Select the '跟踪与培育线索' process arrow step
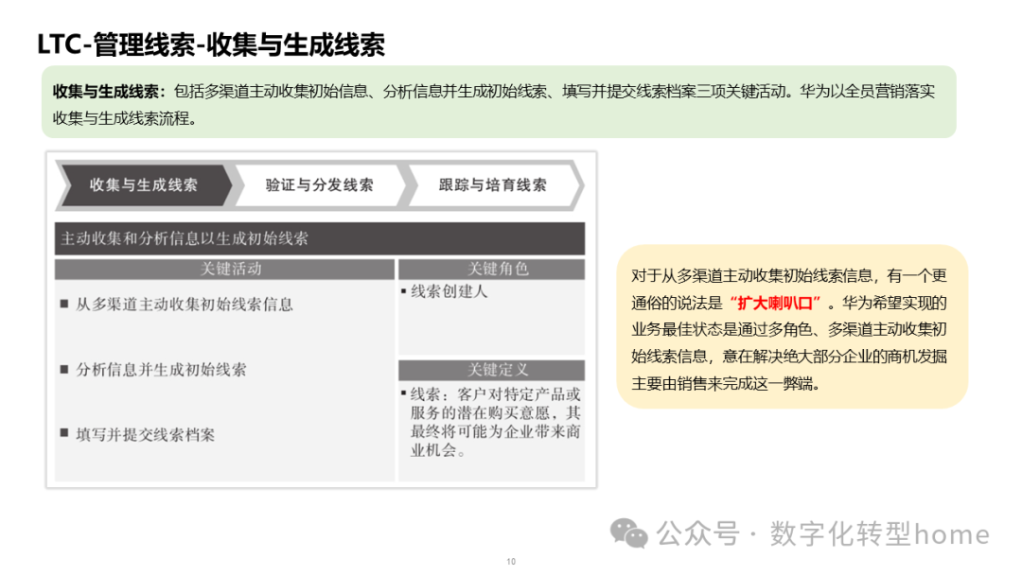 pos(493,185)
